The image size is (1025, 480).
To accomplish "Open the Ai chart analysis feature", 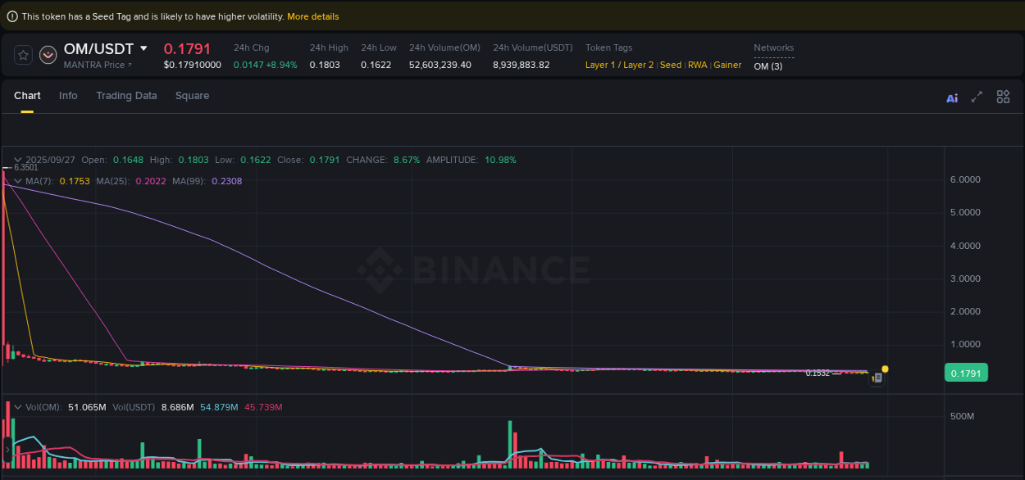I will pos(951,97).
